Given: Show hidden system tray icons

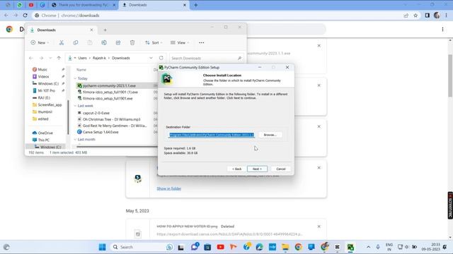Looking at the screenshot, I should (368, 247).
